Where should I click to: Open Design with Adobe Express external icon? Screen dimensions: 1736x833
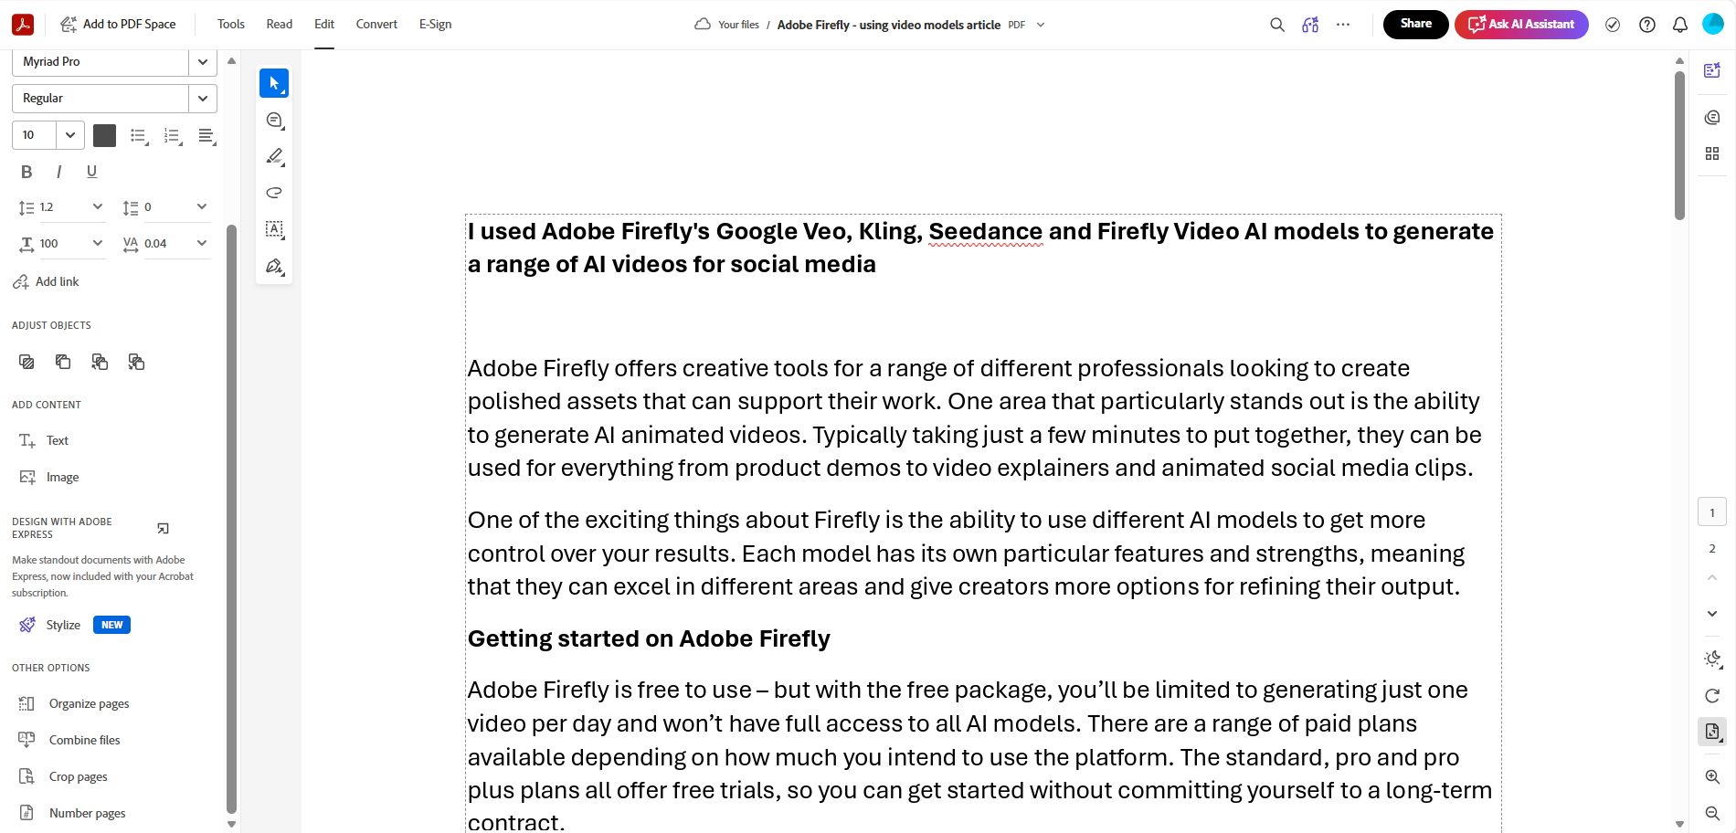pyautogui.click(x=163, y=528)
